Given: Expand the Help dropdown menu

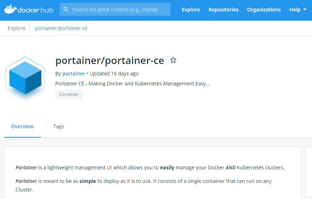Looking at the screenshot, I should pos(298,10).
